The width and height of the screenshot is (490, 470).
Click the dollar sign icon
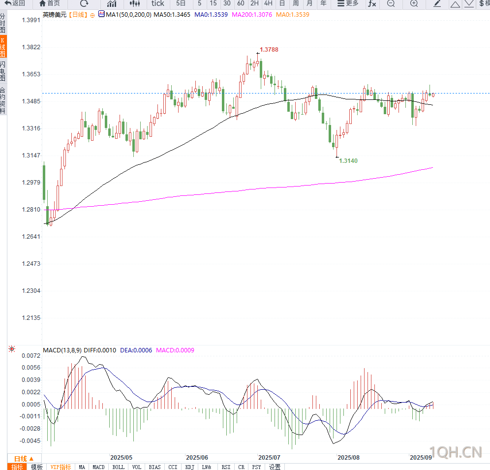[x=482, y=3]
